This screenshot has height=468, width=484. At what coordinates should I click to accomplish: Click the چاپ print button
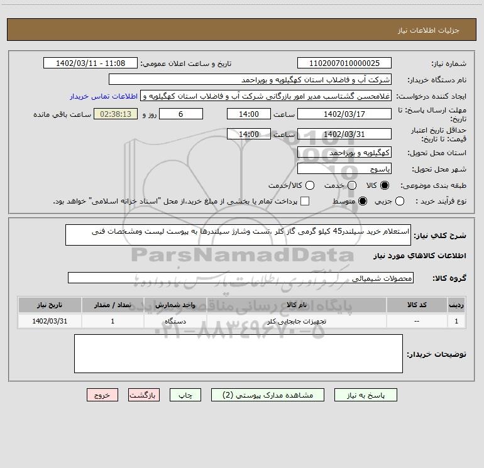click(185, 395)
